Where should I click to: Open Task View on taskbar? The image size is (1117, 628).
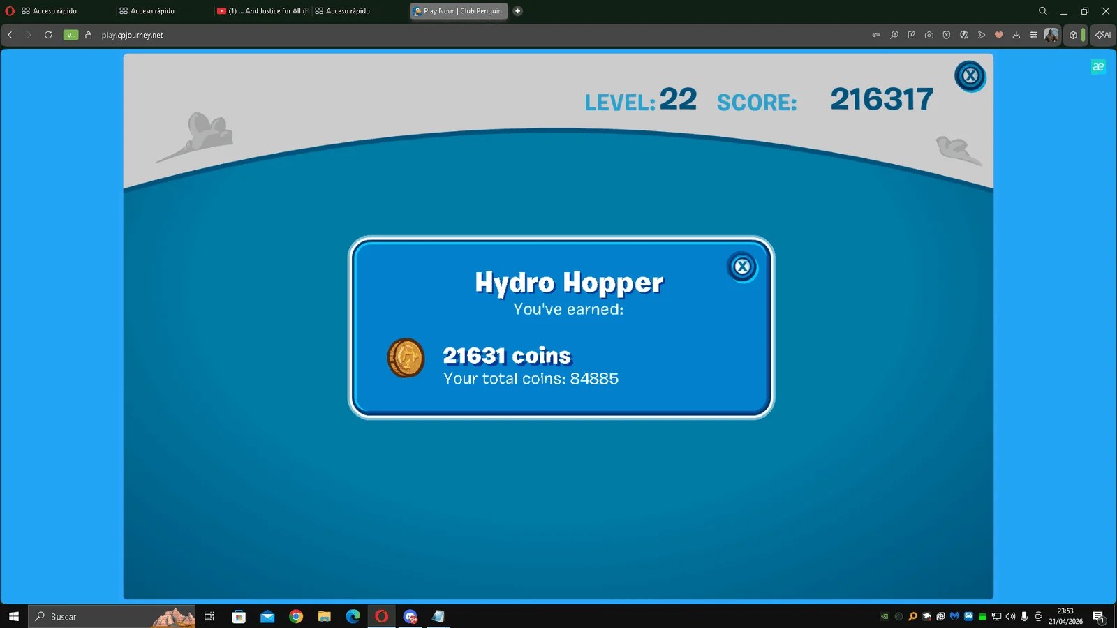point(209,617)
